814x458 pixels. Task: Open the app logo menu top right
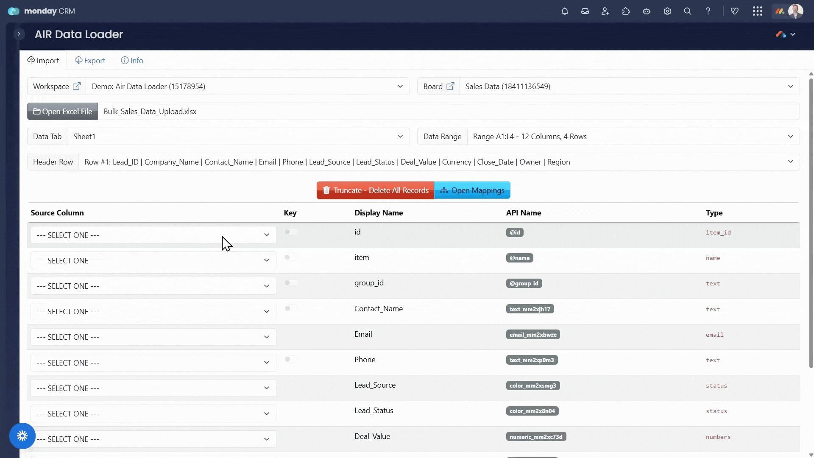point(786,34)
